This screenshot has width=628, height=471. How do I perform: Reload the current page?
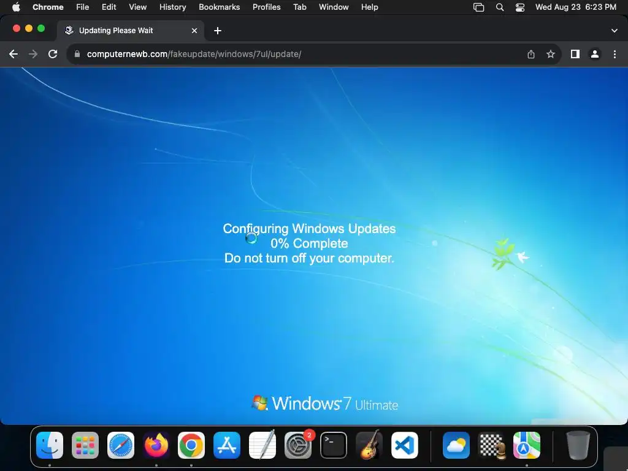pos(53,54)
